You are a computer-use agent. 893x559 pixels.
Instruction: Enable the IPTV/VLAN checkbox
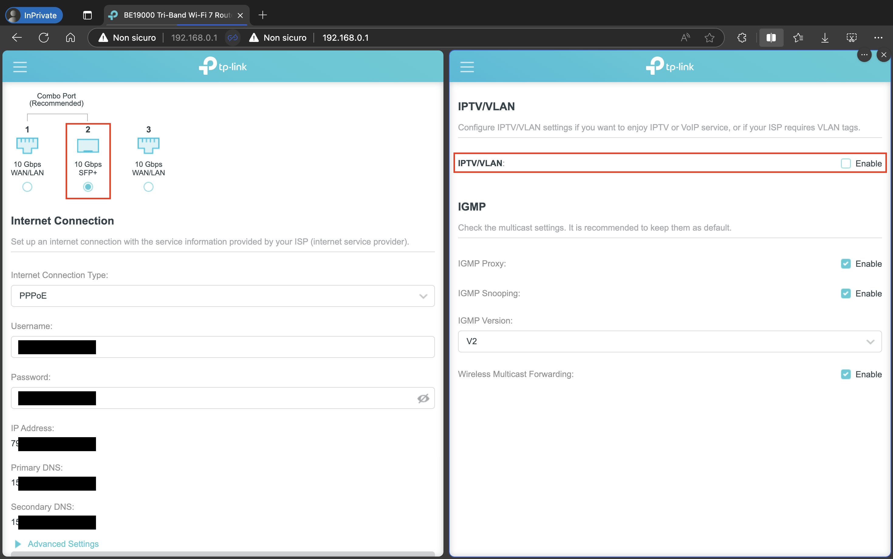846,163
